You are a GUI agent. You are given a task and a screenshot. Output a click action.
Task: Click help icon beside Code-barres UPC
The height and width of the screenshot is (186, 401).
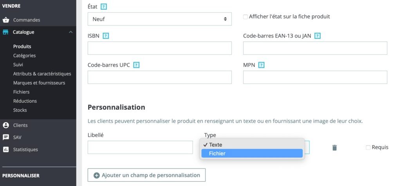tap(136, 65)
